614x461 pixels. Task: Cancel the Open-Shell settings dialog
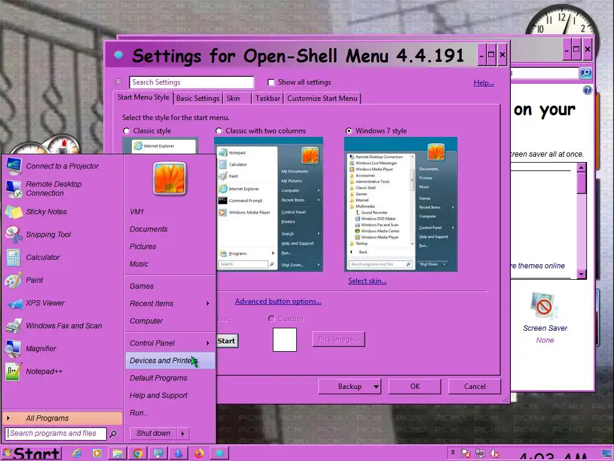pos(475,387)
